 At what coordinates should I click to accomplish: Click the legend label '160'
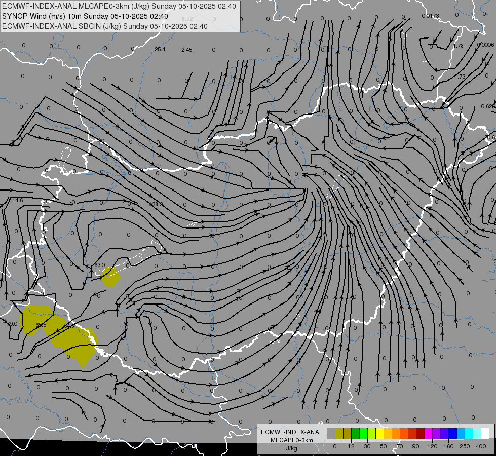click(448, 446)
